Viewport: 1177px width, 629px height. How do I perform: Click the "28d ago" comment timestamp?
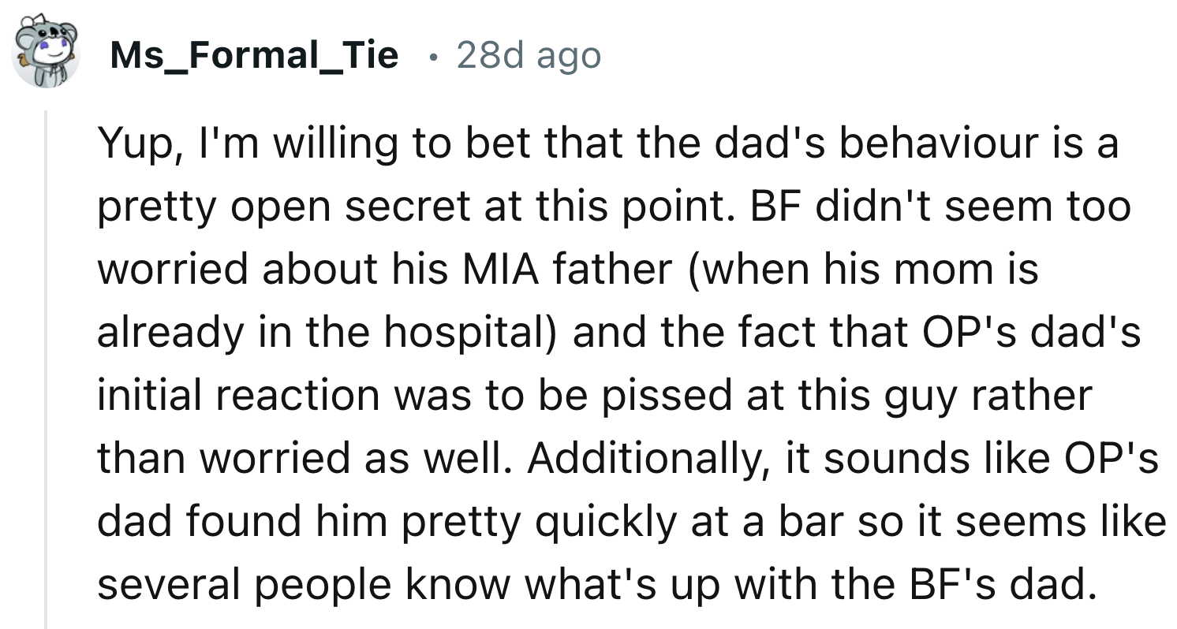[528, 55]
